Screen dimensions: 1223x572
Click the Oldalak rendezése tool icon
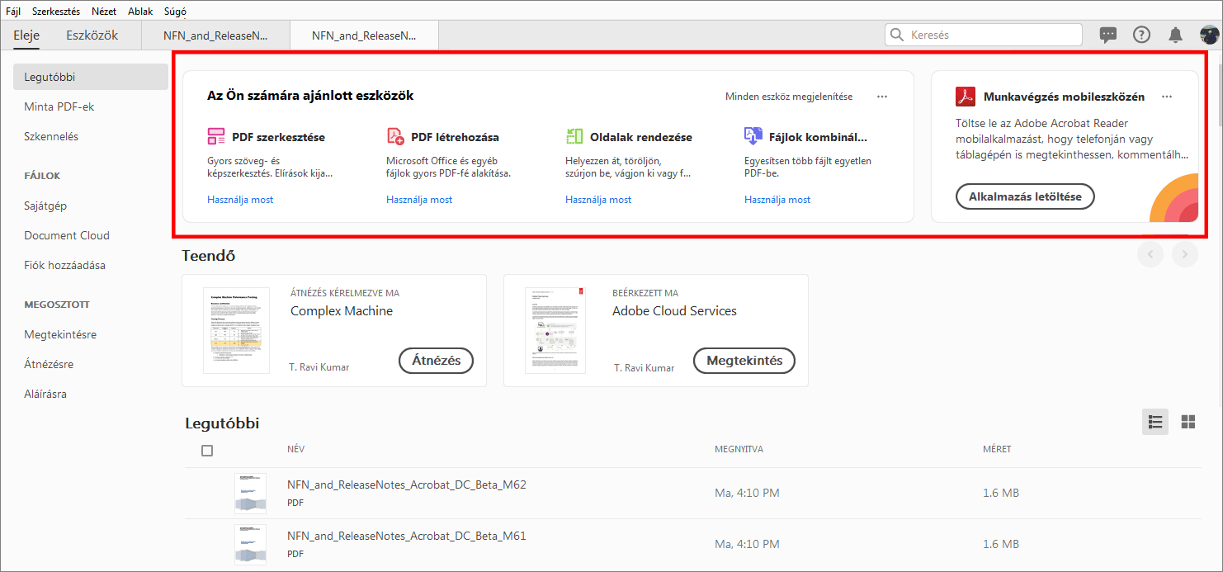click(x=574, y=136)
